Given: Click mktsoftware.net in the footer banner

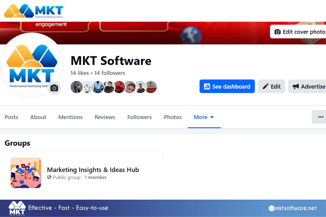Looking at the screenshot, I should (293, 208).
